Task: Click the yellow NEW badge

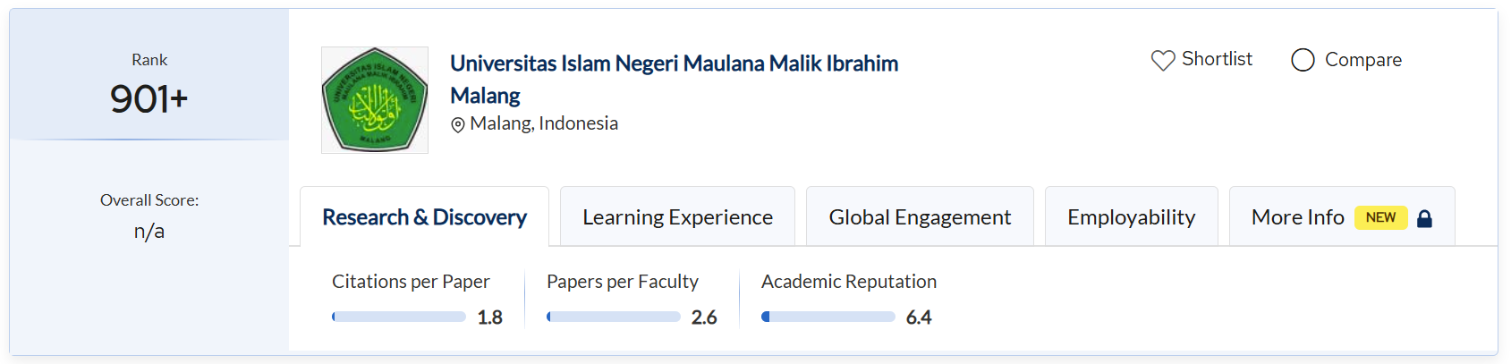Action: 1380,217
